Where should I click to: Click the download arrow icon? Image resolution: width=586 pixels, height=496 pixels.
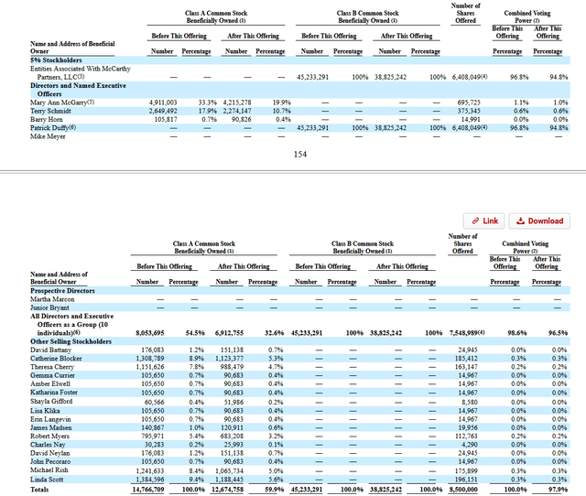pyautogui.click(x=520, y=221)
